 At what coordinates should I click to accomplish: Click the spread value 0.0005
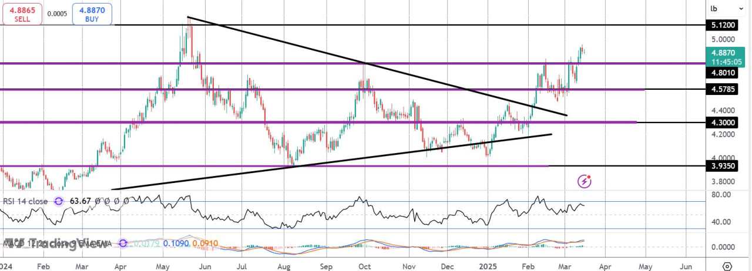click(x=57, y=13)
